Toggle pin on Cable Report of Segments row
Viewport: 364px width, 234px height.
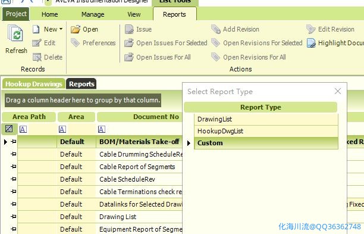click(x=14, y=166)
